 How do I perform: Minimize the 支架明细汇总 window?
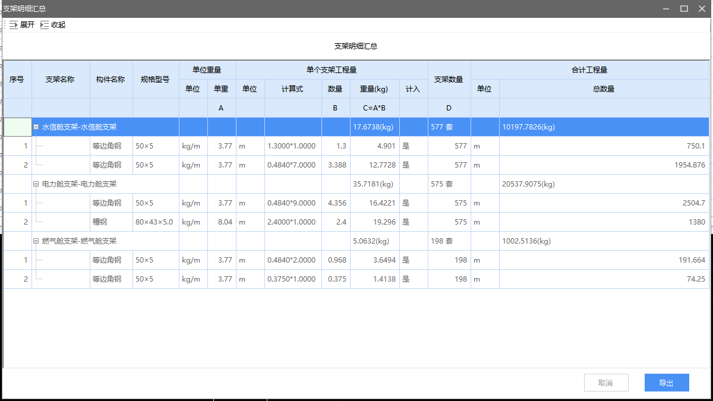point(667,8)
